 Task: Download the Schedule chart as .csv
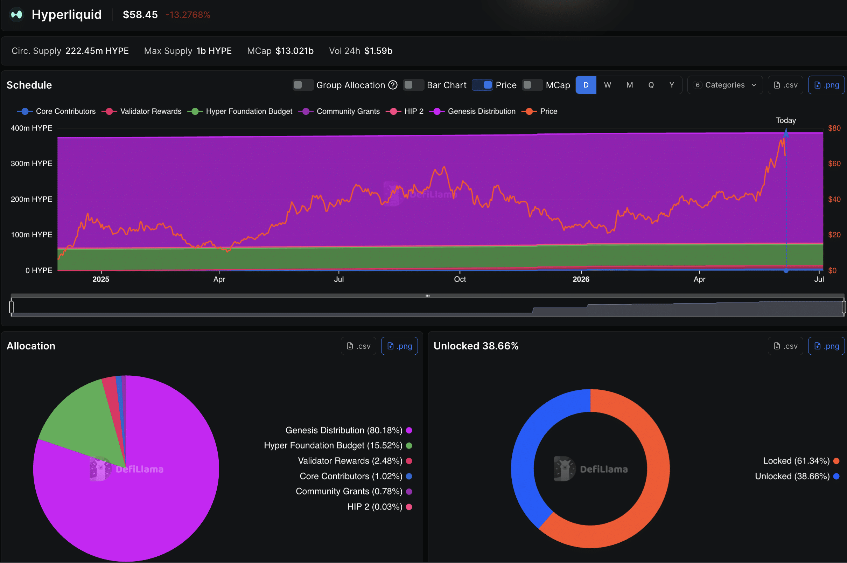785,85
